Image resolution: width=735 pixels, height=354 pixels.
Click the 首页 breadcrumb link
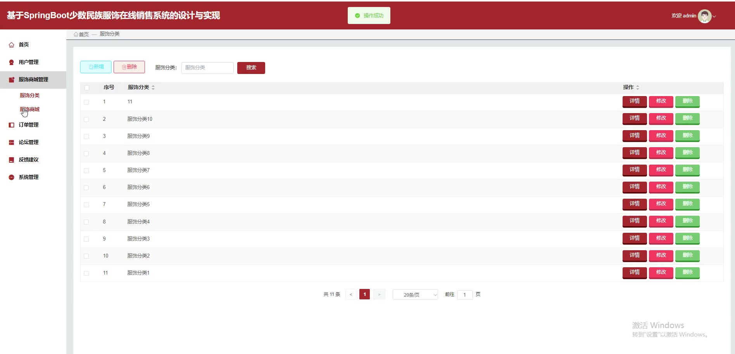tap(84, 34)
